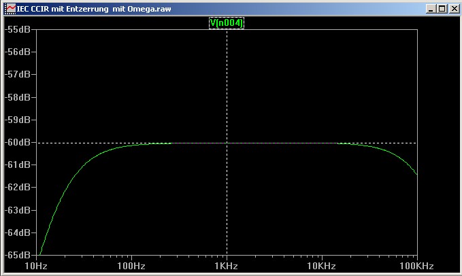462x276 pixels.
Task: Click the cursor crosshair at 1KHz, -60dB
Action: pyautogui.click(x=227, y=143)
